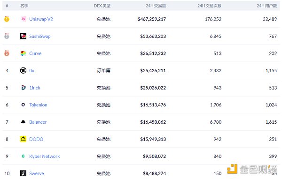Click the Swerve black logo icon
Viewport: 282px width, 179px height.
tap(23, 173)
